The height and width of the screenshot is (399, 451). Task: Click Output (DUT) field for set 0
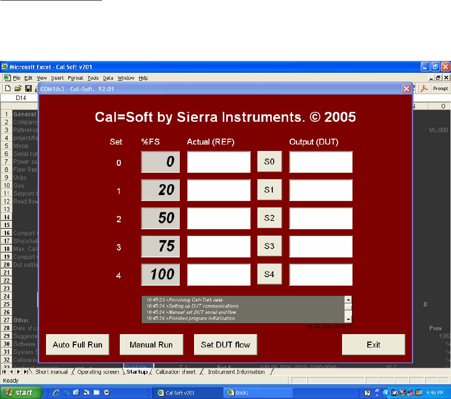[x=321, y=162]
